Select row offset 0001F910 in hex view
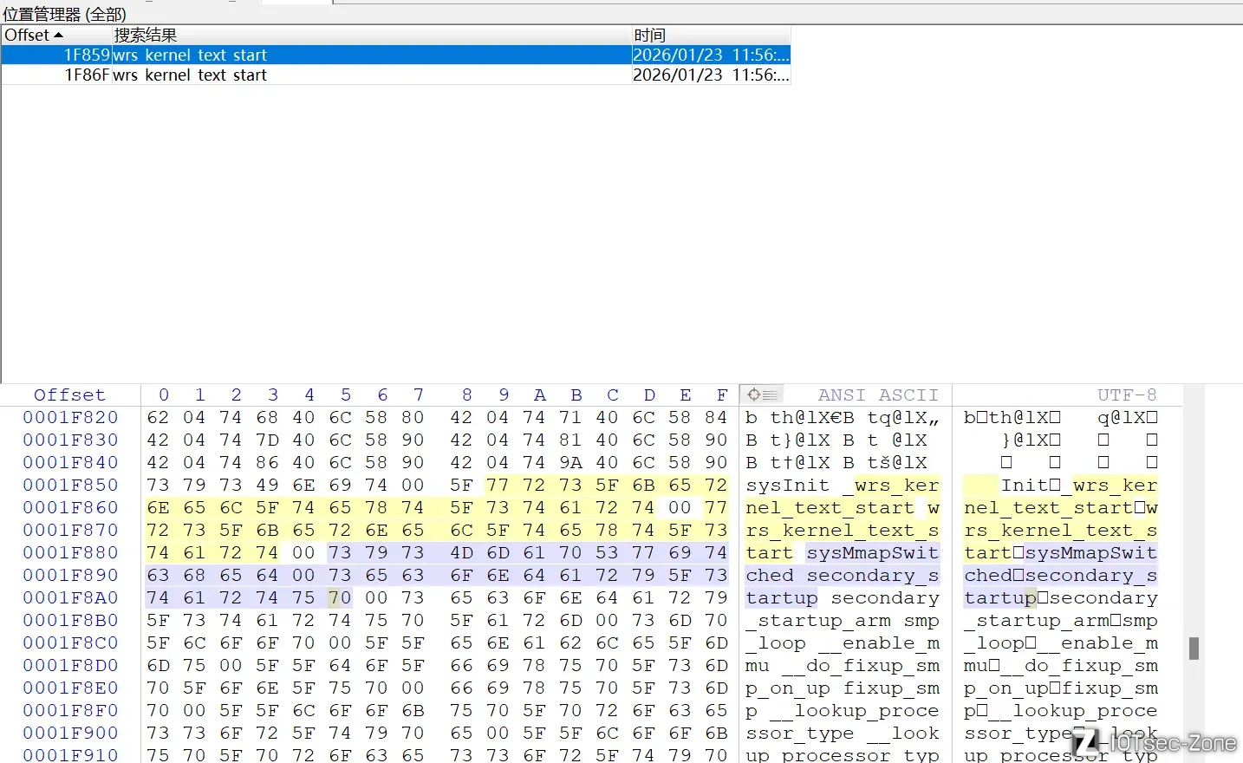The height and width of the screenshot is (763, 1243). point(70,754)
